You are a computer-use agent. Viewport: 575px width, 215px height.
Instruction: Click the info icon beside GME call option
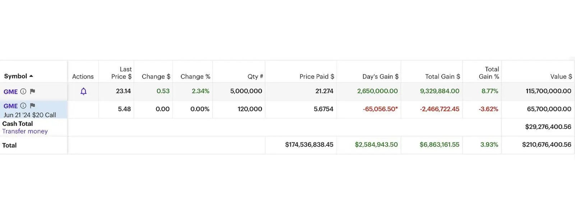pos(23,106)
